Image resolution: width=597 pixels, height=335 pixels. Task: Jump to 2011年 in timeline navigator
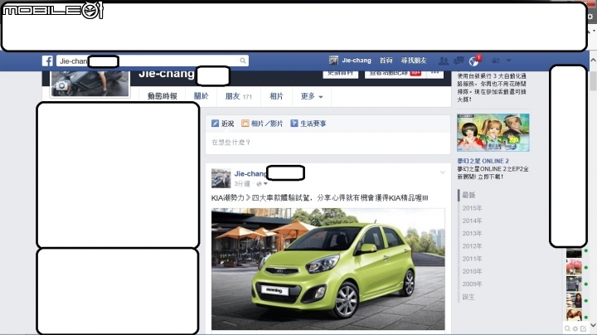(x=472, y=259)
